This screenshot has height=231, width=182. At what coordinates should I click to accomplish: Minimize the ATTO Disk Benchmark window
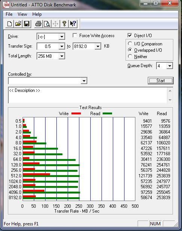coord(146,3)
